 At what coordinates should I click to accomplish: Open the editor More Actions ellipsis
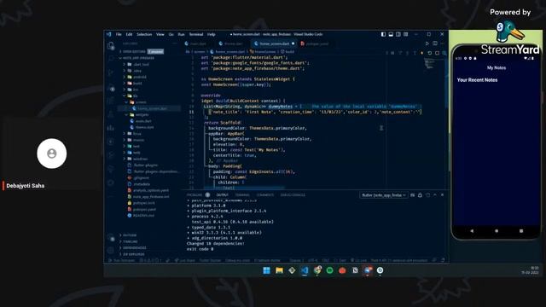pos(442,43)
